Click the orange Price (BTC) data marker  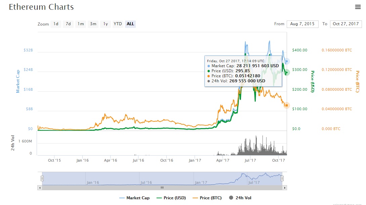[x=287, y=106]
